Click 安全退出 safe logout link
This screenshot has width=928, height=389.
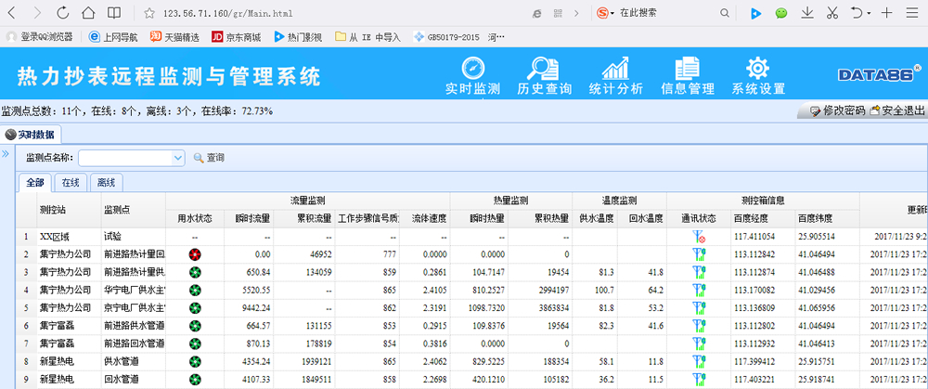pyautogui.click(x=896, y=110)
